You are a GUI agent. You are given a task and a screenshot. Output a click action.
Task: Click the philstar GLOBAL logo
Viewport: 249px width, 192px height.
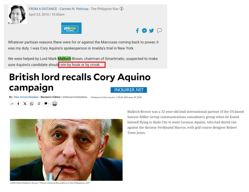pos(71,28)
